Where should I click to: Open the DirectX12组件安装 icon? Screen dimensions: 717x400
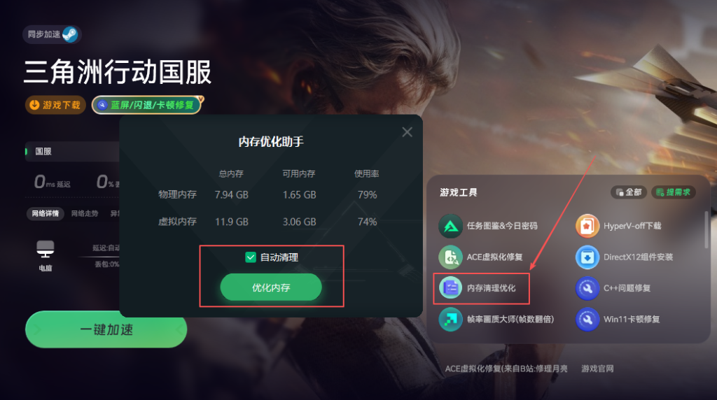(587, 257)
